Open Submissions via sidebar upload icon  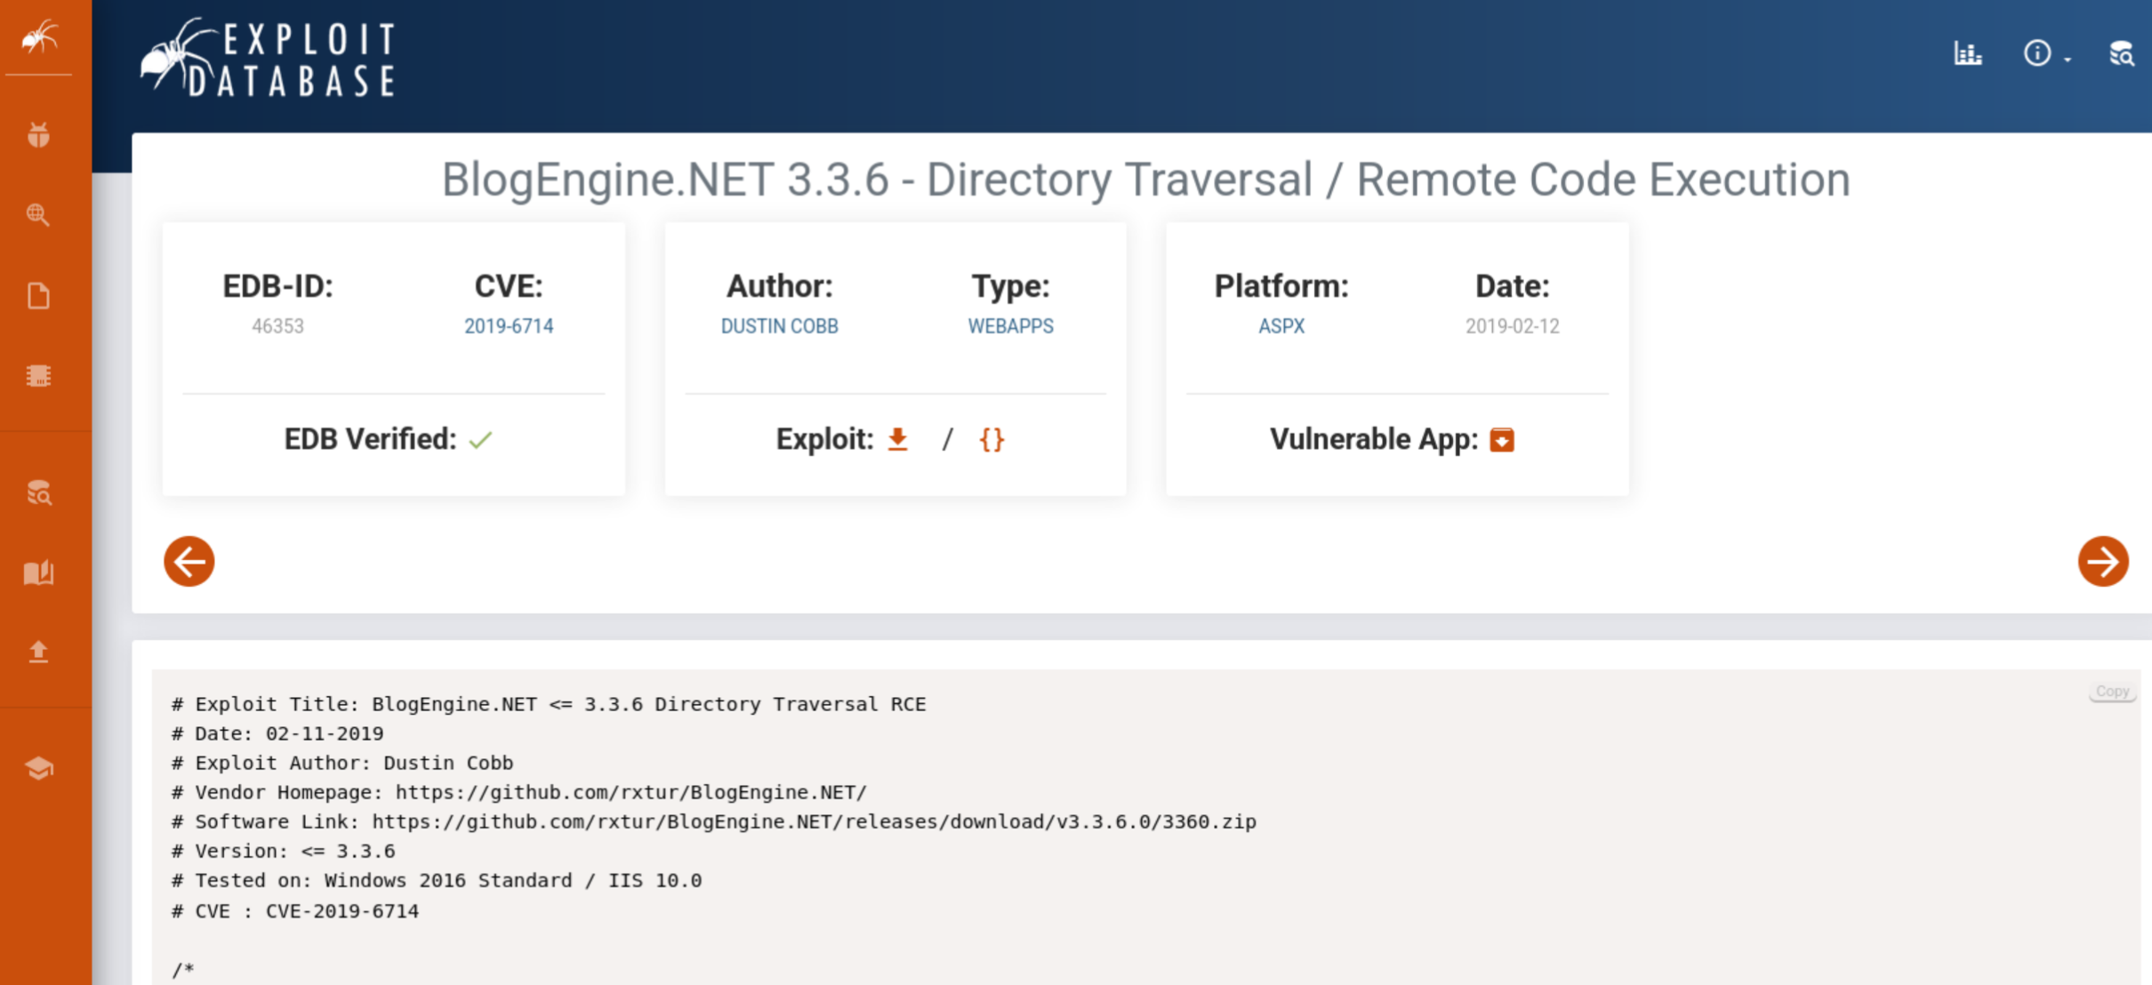[38, 653]
